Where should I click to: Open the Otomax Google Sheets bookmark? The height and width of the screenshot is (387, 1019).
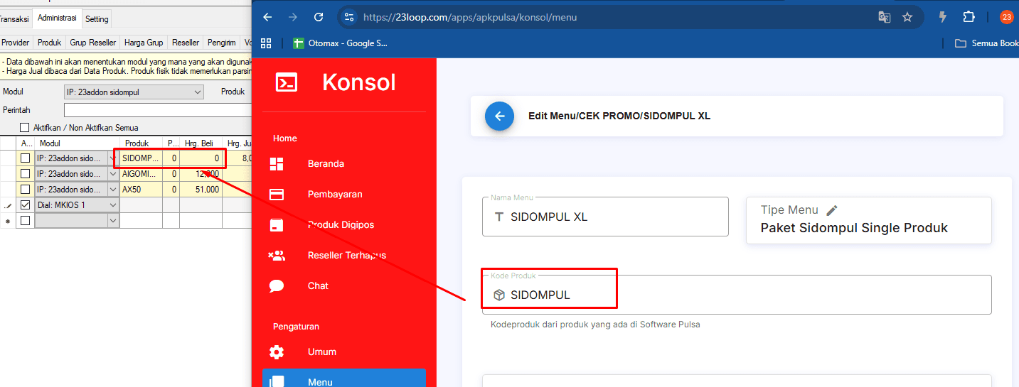(340, 43)
